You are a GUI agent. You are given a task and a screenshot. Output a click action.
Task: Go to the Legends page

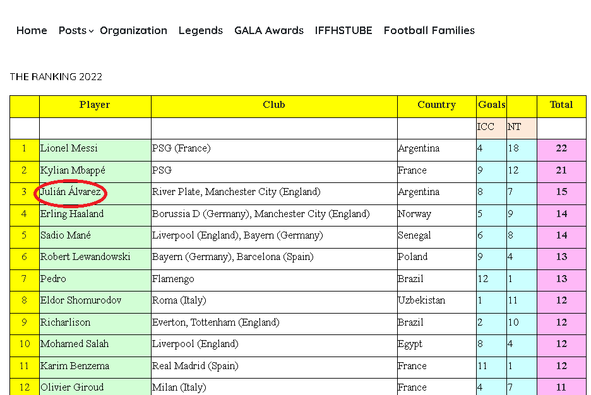pos(201,30)
